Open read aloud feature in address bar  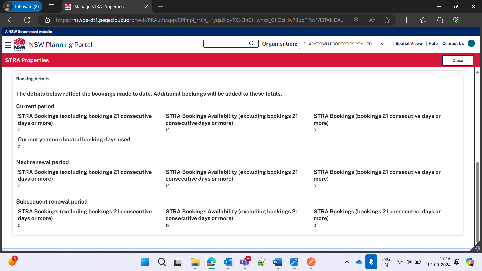click(372, 20)
